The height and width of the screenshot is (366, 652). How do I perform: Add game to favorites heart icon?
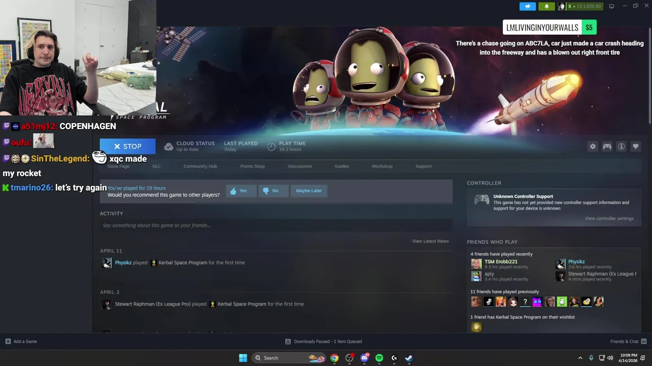point(636,146)
